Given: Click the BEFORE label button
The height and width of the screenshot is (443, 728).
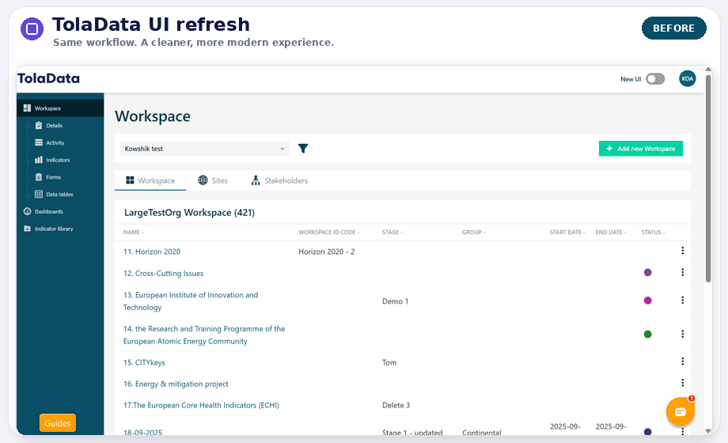Looking at the screenshot, I should tap(673, 28).
